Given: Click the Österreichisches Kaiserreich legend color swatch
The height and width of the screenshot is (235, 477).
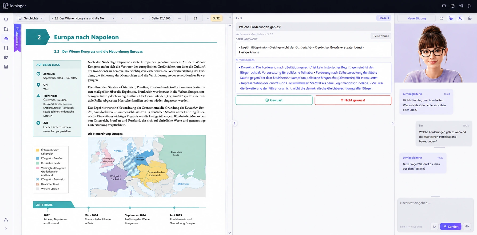Looking at the screenshot, I should click(x=38, y=150).
